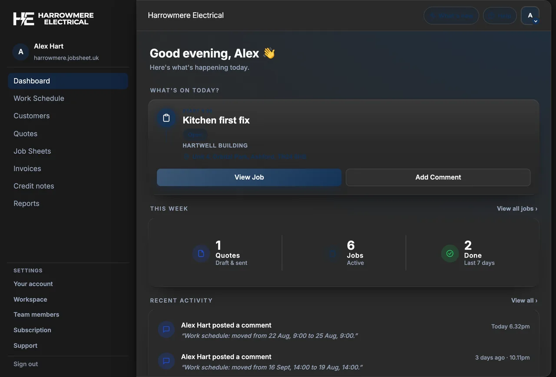
Task: Click the Harrowmere Electrical logo
Action: tap(53, 18)
